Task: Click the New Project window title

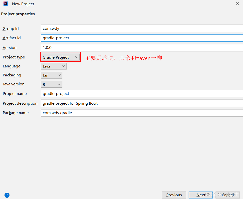Action: pos(23,4)
